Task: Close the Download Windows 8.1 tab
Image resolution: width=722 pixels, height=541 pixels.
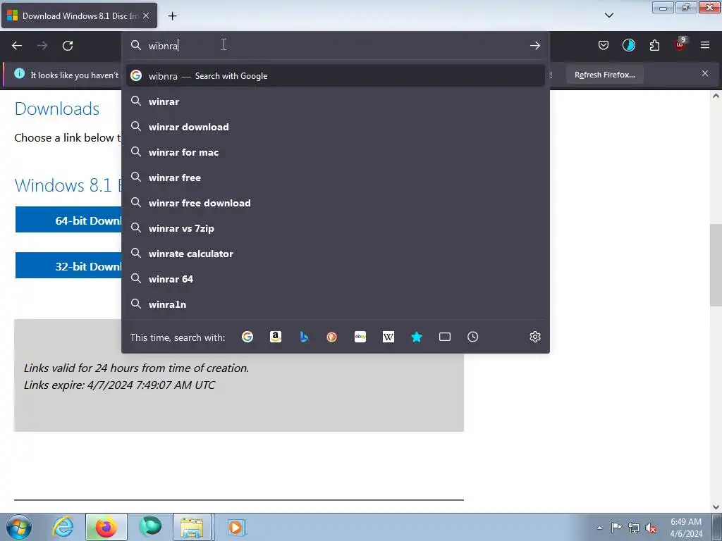Action: (146, 15)
